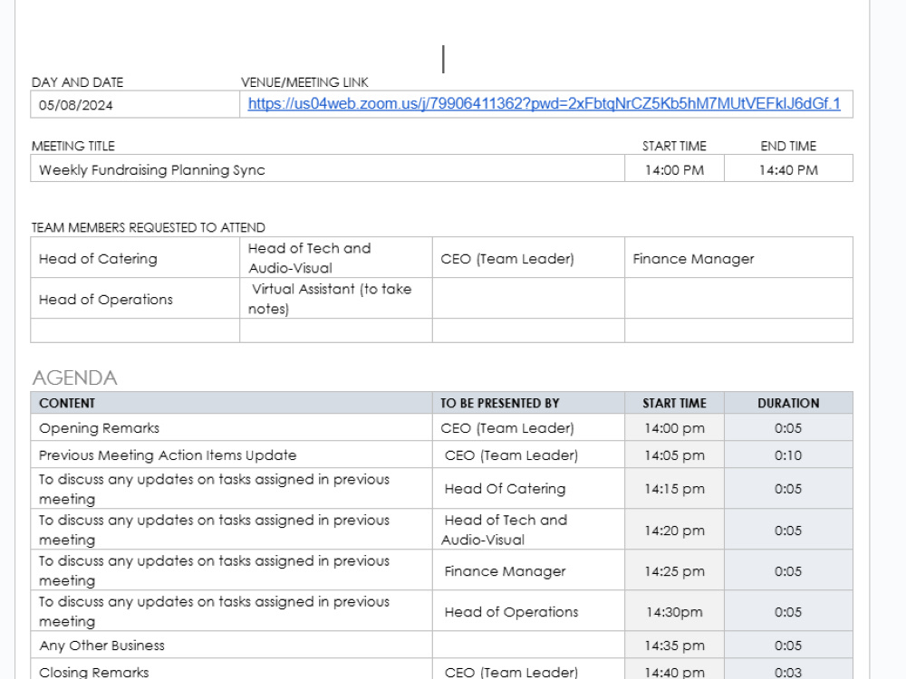The width and height of the screenshot is (906, 679).
Task: Click Finance Manager presenter in agenda
Action: (x=528, y=570)
